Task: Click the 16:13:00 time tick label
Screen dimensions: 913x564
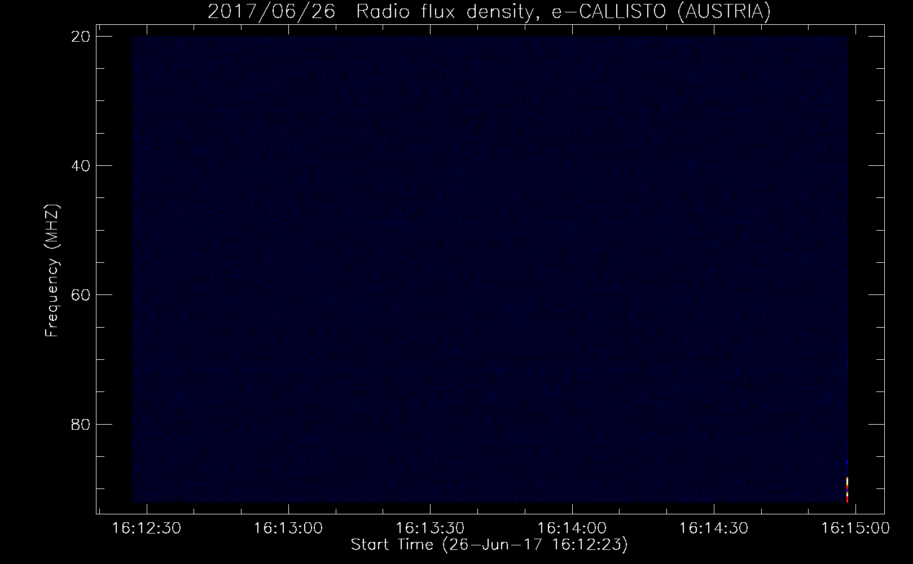Action: coord(288,528)
